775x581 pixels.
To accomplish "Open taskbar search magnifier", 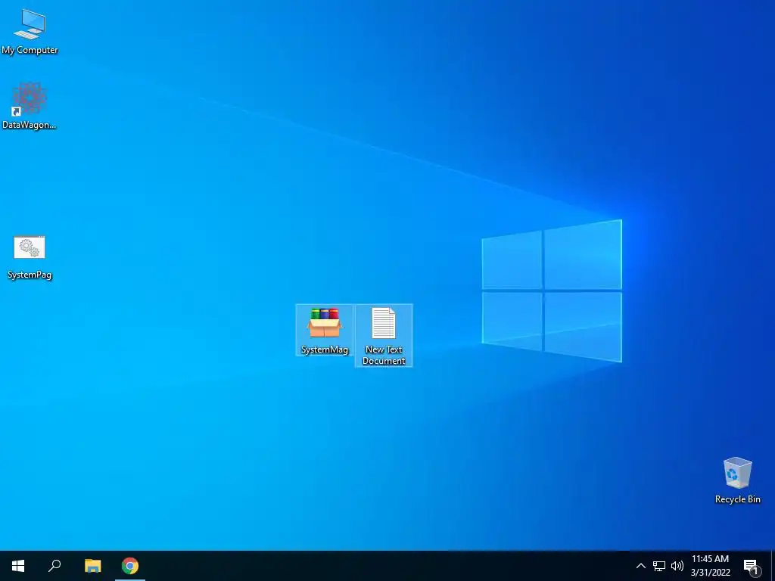I will point(54,566).
